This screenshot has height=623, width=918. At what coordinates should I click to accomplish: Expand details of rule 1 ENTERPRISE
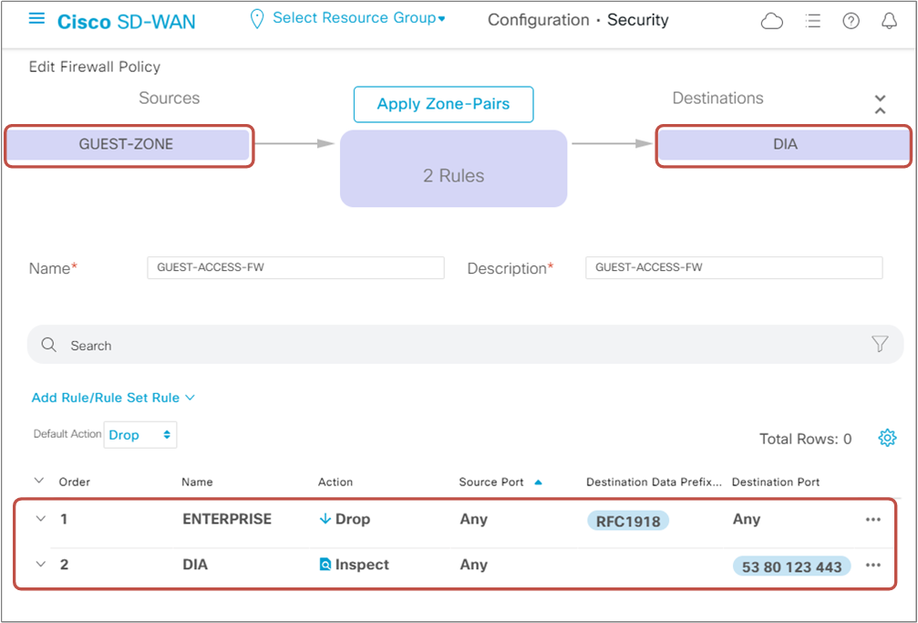39,518
